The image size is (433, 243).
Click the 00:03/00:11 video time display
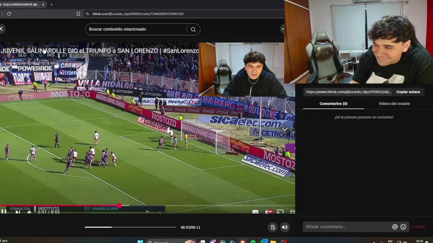[190, 227]
